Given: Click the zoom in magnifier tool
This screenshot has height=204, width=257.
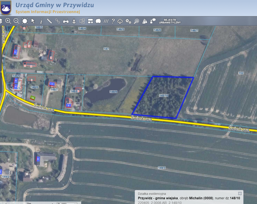Looking at the screenshot, I should click(8, 21).
